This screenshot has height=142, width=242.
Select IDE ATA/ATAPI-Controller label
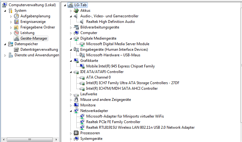102,72
